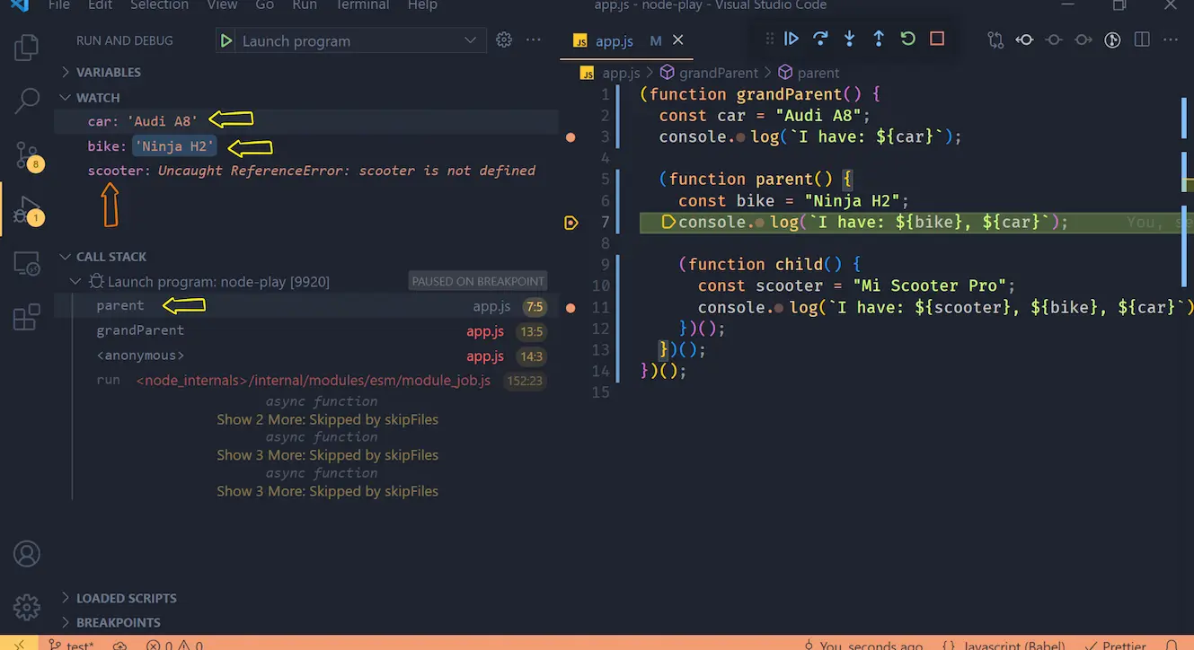Viewport: 1194px width, 650px height.
Task: Open errors and warnings status item
Action: (x=174, y=644)
